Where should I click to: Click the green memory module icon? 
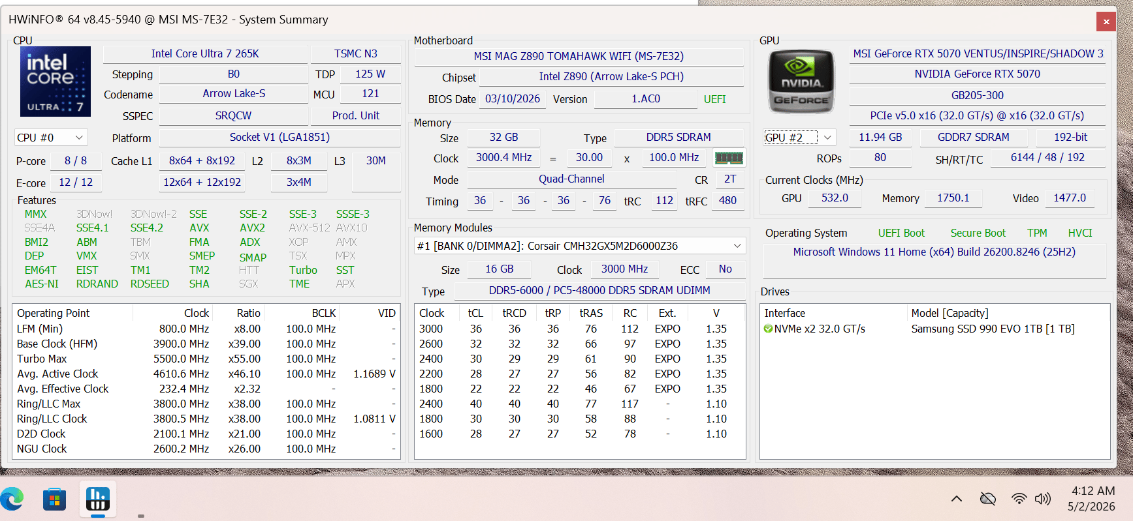point(729,158)
